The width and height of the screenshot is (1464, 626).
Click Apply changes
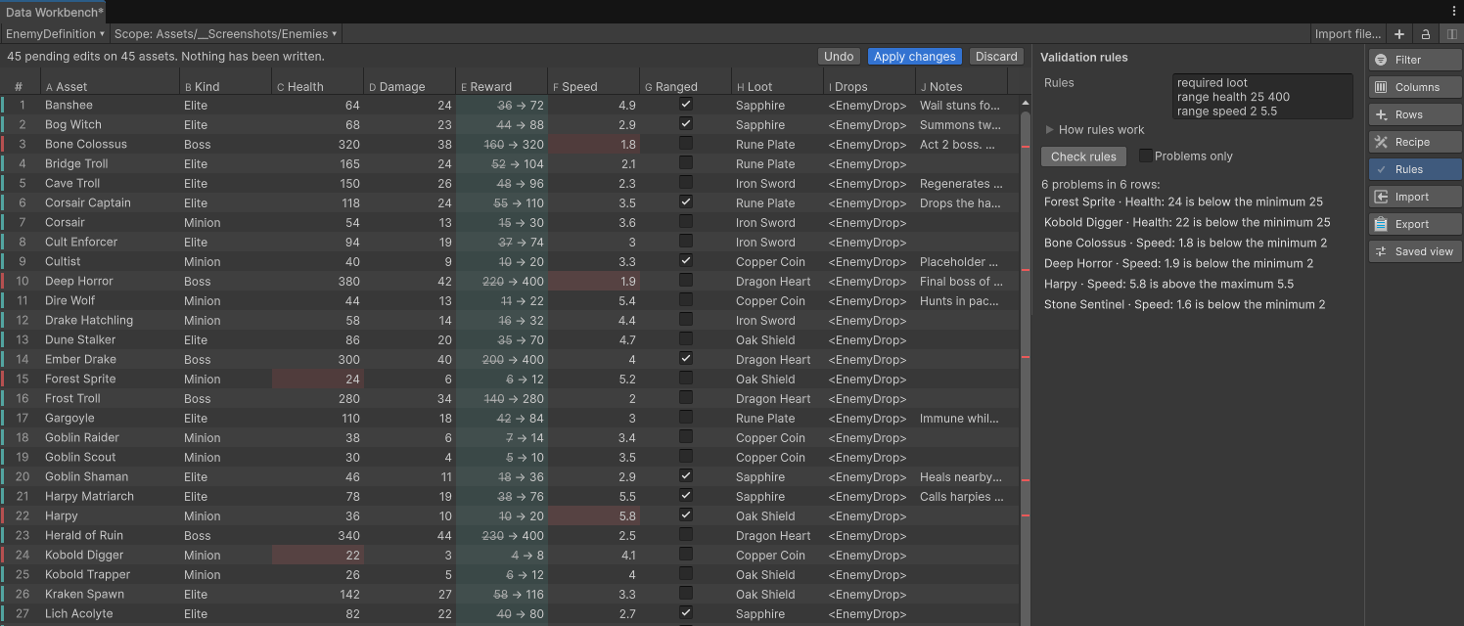point(914,57)
